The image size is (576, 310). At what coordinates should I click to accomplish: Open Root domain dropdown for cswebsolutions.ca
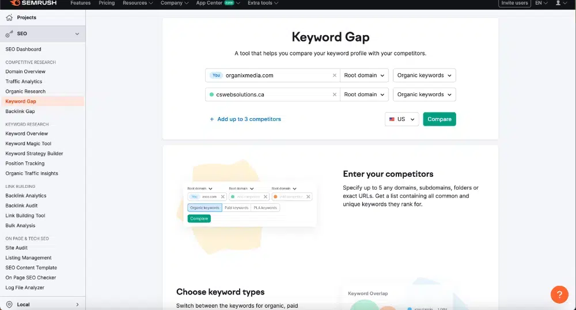pyautogui.click(x=364, y=94)
